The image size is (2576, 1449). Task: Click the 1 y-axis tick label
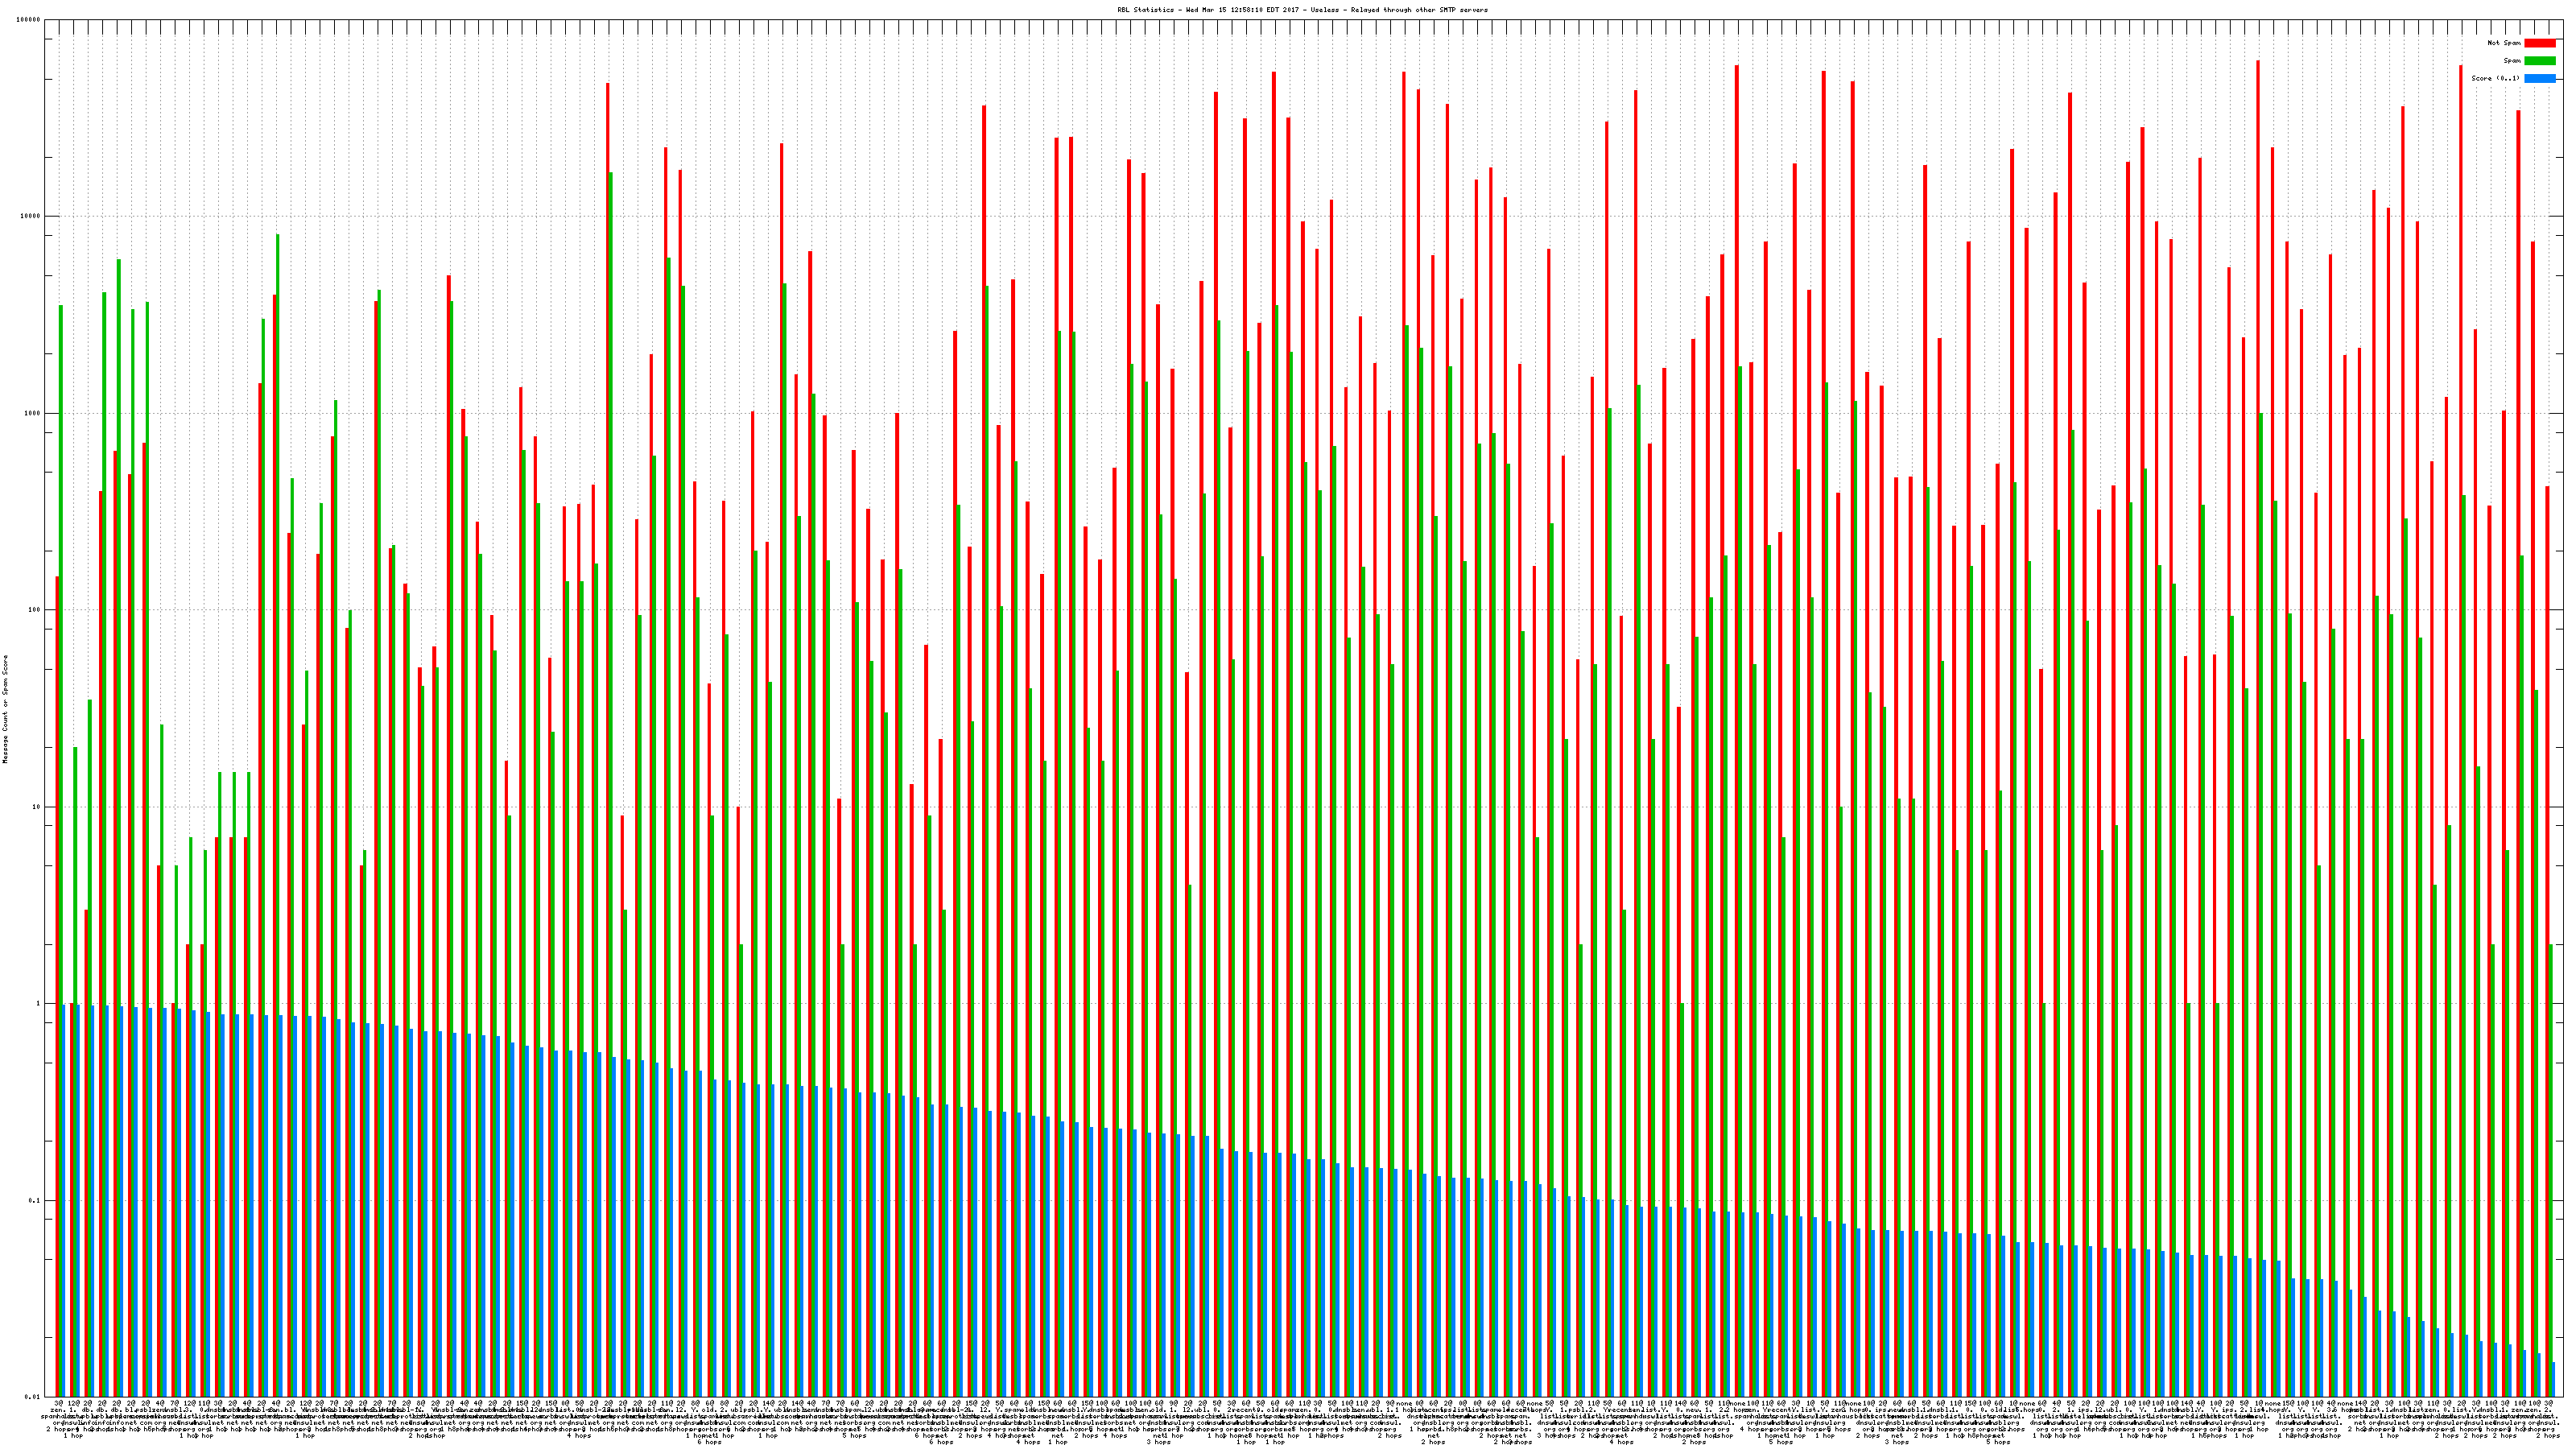(x=39, y=1004)
